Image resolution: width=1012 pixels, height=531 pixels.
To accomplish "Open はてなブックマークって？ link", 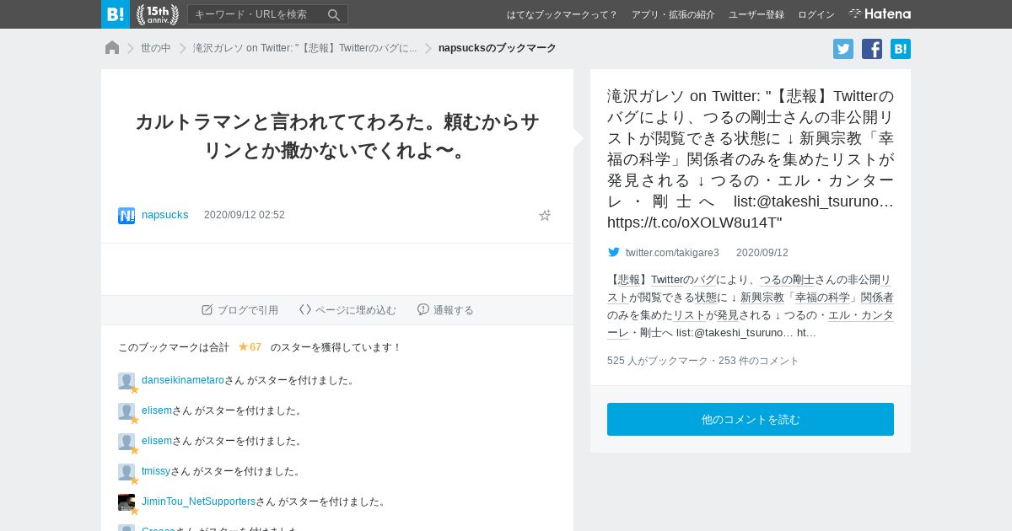I will (563, 14).
